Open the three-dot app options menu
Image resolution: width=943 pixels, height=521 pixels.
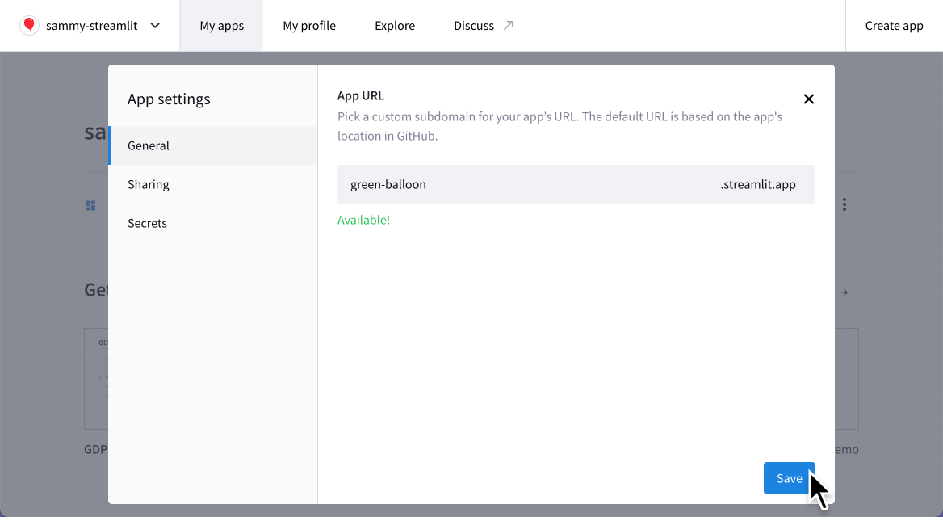[x=844, y=204]
